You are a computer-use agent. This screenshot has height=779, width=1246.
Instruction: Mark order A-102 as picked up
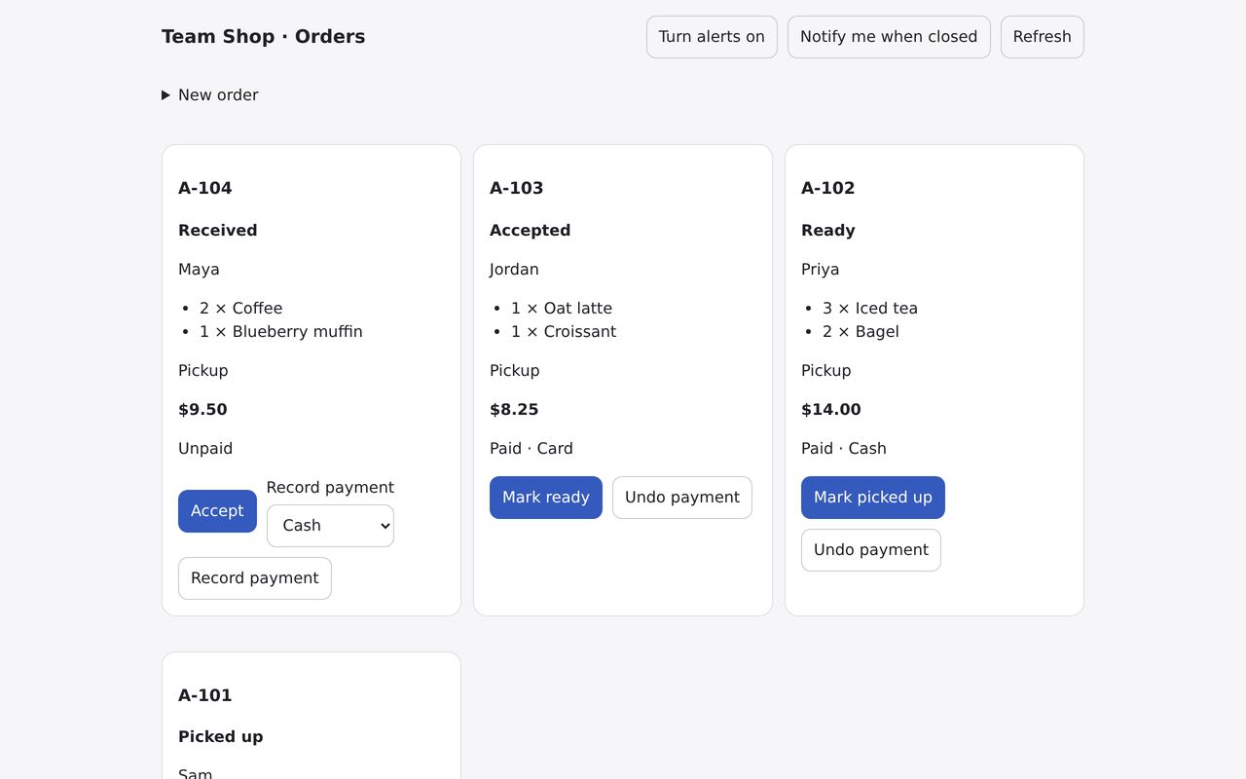[873, 498]
